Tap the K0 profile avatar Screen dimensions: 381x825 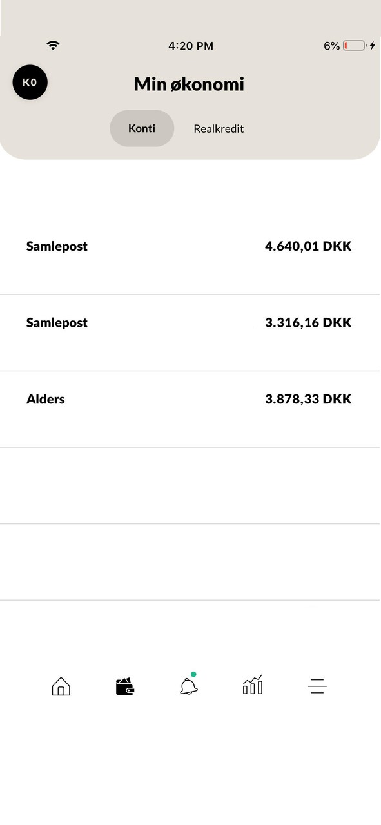tap(30, 82)
